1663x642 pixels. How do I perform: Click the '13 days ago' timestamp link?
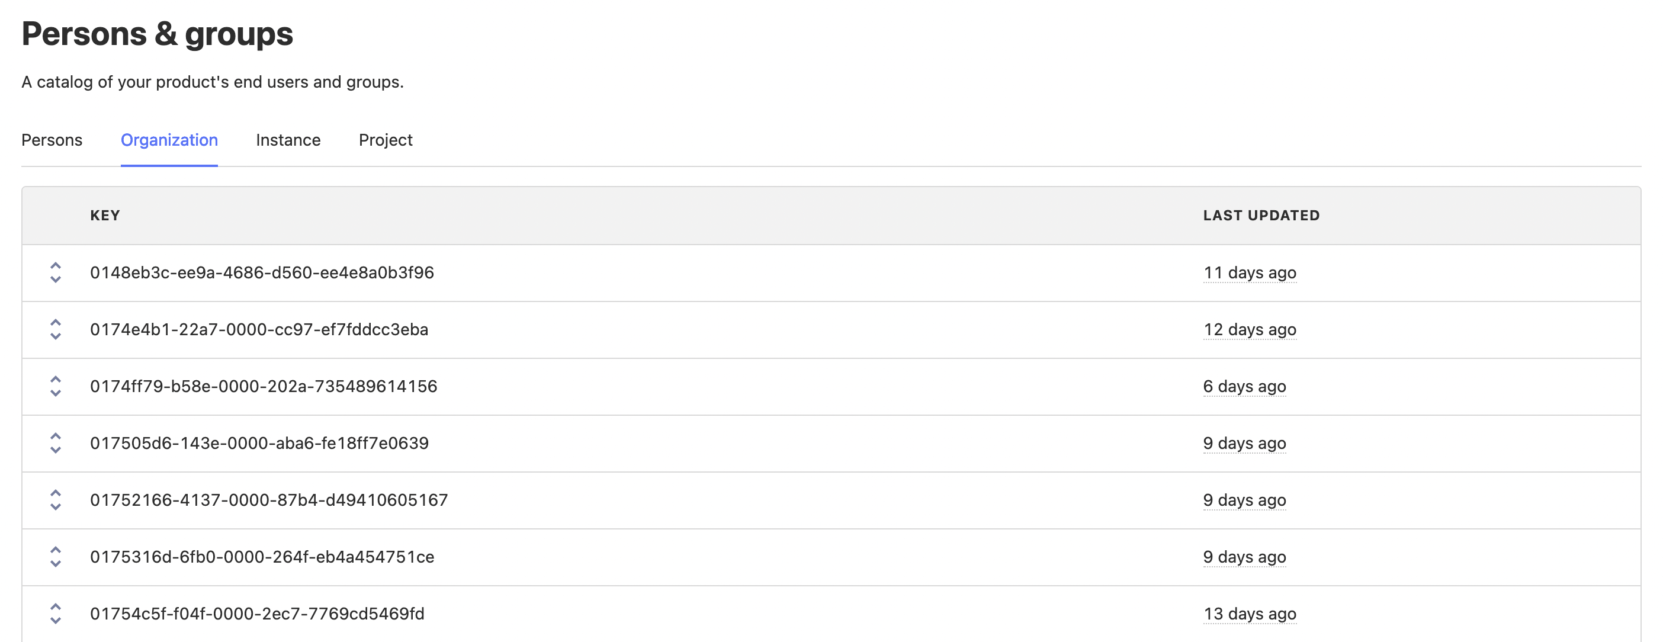pos(1249,614)
